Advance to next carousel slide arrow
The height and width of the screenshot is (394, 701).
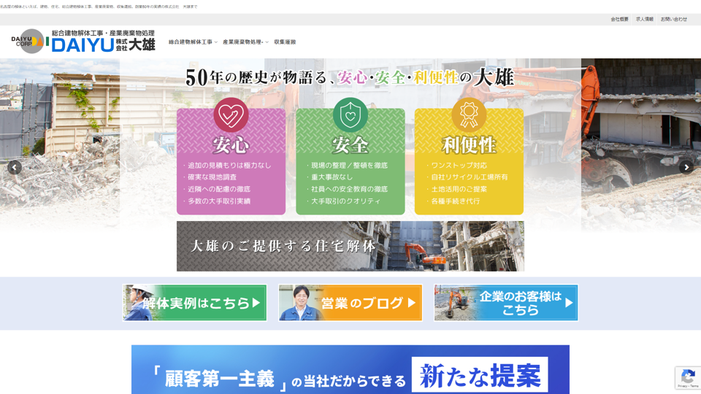point(686,167)
